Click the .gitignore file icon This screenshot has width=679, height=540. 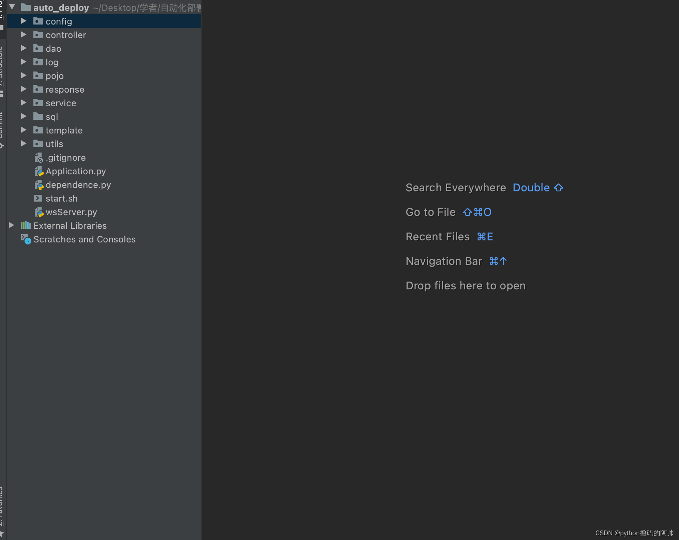point(39,158)
